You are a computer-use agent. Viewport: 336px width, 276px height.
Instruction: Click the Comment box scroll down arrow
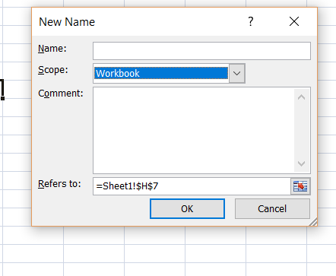click(x=301, y=163)
